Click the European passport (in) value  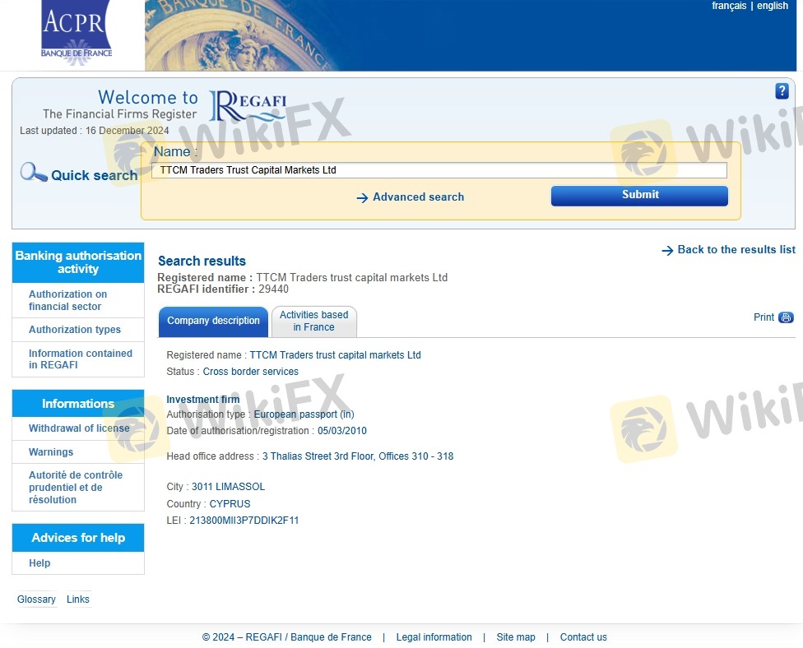(304, 414)
